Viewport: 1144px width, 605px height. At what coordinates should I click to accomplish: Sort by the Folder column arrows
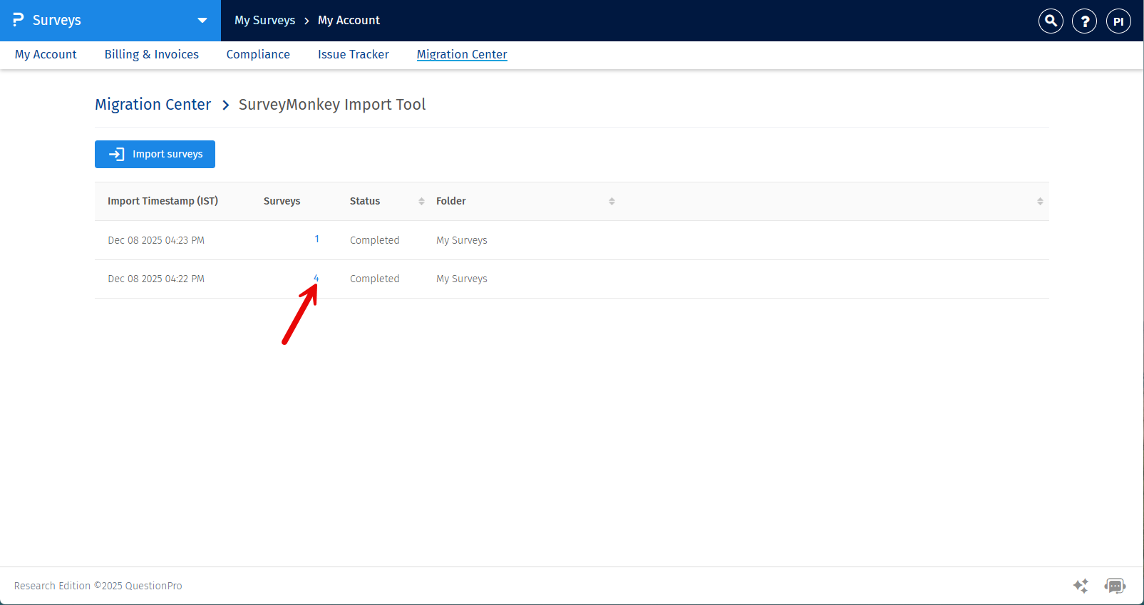[612, 202]
